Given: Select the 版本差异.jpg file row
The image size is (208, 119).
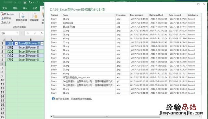Looking at the screenshot, I should click(x=126, y=27).
